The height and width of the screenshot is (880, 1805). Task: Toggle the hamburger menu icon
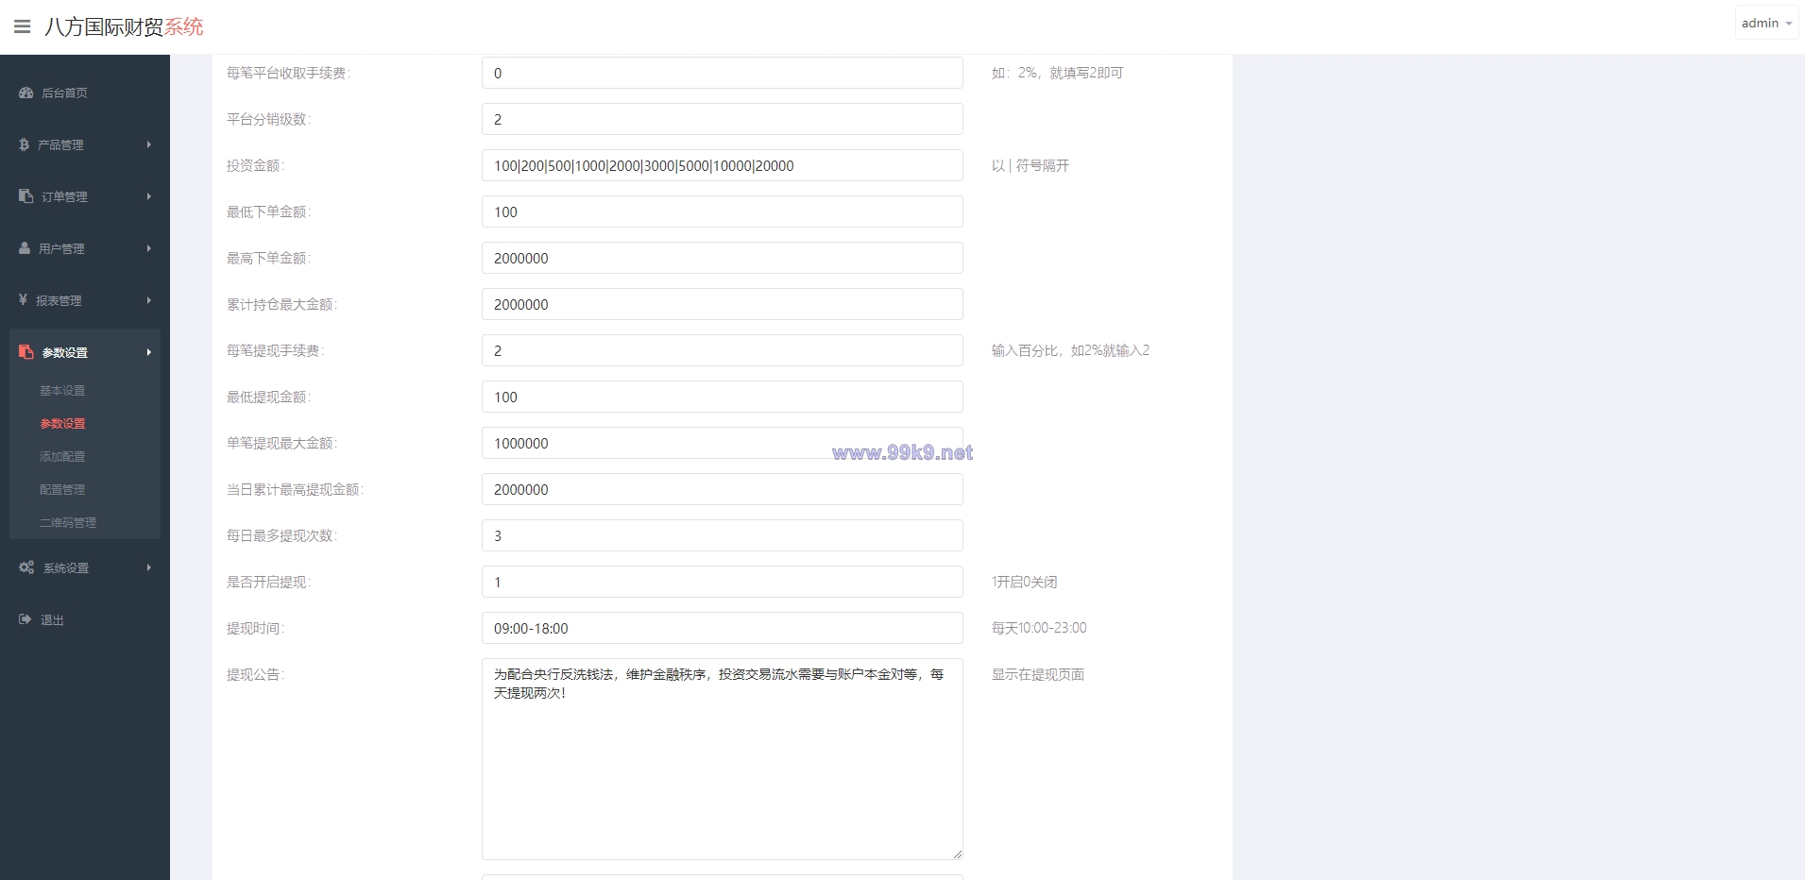(22, 26)
